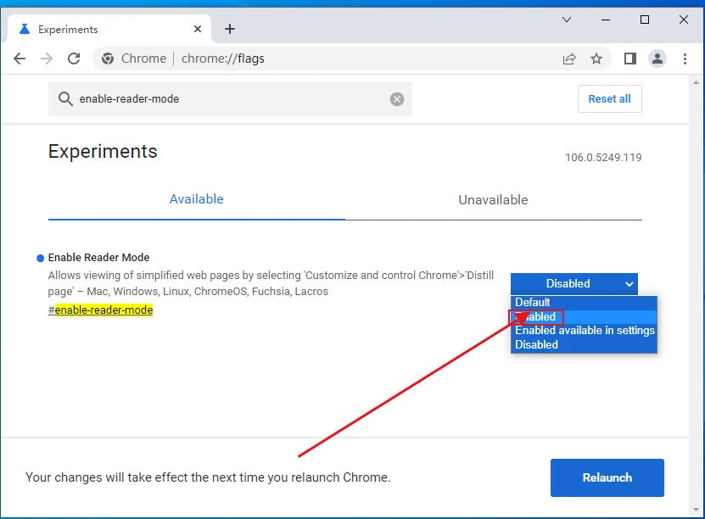Clear the flags search field
705x519 pixels.
point(396,99)
